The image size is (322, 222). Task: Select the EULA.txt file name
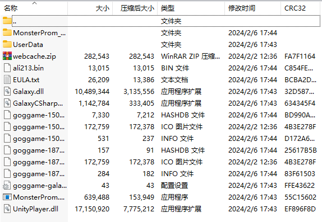[x=26, y=79]
